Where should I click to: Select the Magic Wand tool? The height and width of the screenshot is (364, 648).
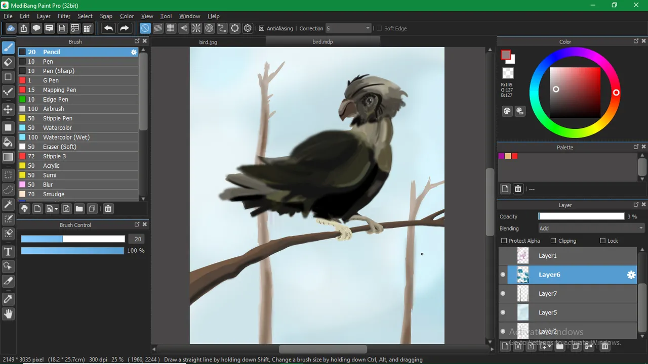tap(8, 204)
